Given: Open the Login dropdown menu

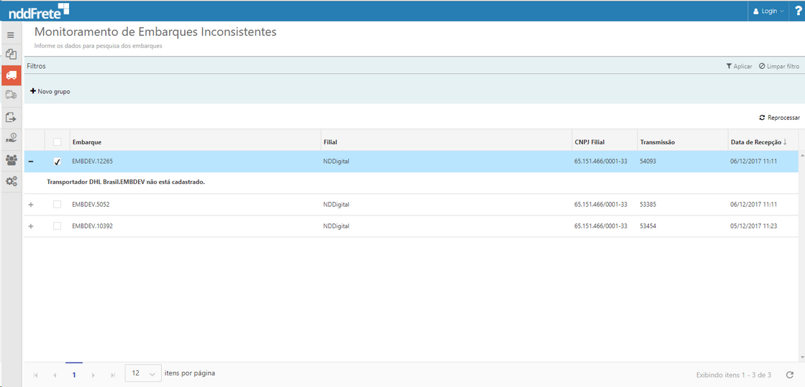Looking at the screenshot, I should click(x=768, y=11).
